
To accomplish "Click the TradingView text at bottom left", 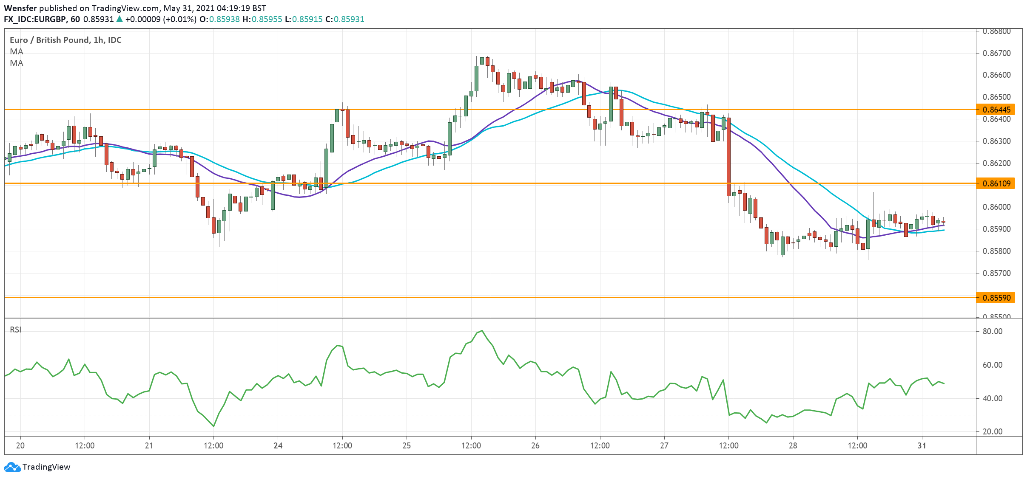I will point(46,467).
